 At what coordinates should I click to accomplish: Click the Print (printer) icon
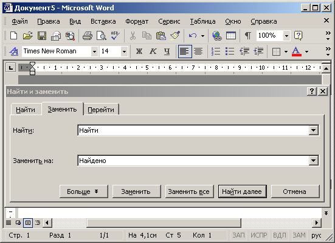coord(88,36)
